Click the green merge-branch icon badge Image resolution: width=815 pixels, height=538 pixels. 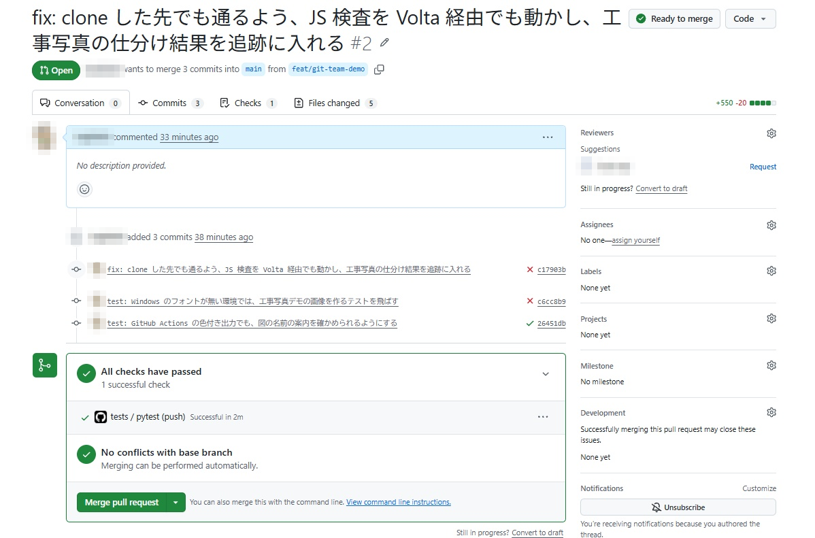pos(45,365)
